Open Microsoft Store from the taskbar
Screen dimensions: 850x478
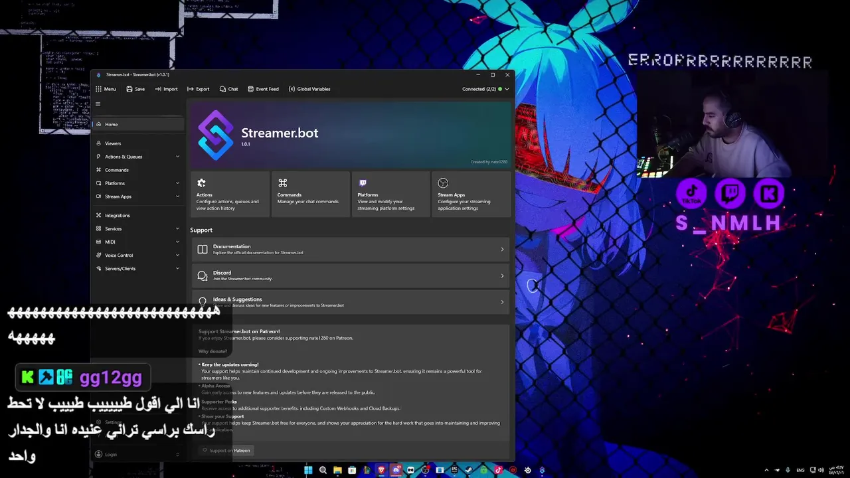352,470
